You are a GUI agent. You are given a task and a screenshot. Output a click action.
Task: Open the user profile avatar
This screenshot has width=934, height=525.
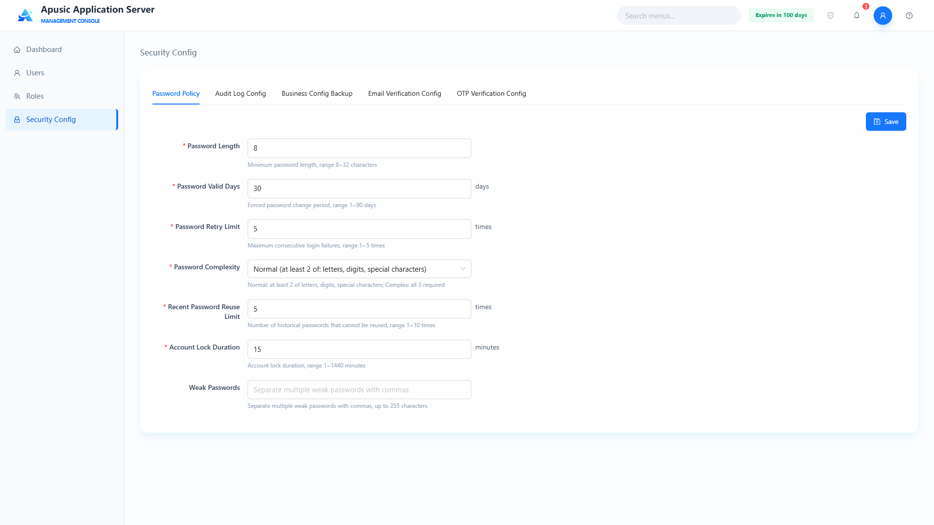point(883,16)
